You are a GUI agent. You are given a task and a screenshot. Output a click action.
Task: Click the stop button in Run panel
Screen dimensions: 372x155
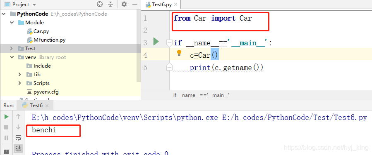click(6, 128)
